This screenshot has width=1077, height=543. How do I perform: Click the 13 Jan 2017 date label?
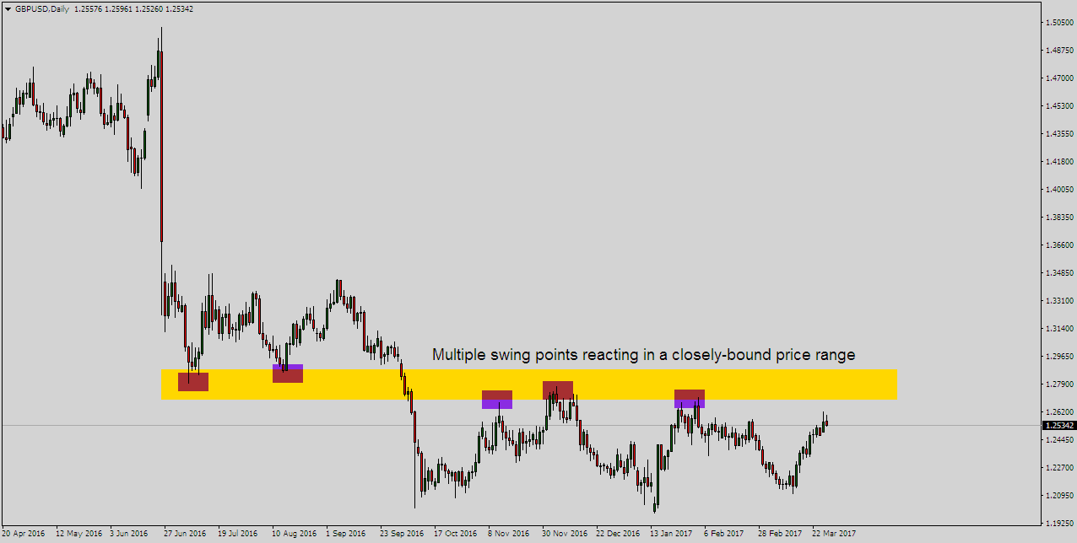click(671, 534)
